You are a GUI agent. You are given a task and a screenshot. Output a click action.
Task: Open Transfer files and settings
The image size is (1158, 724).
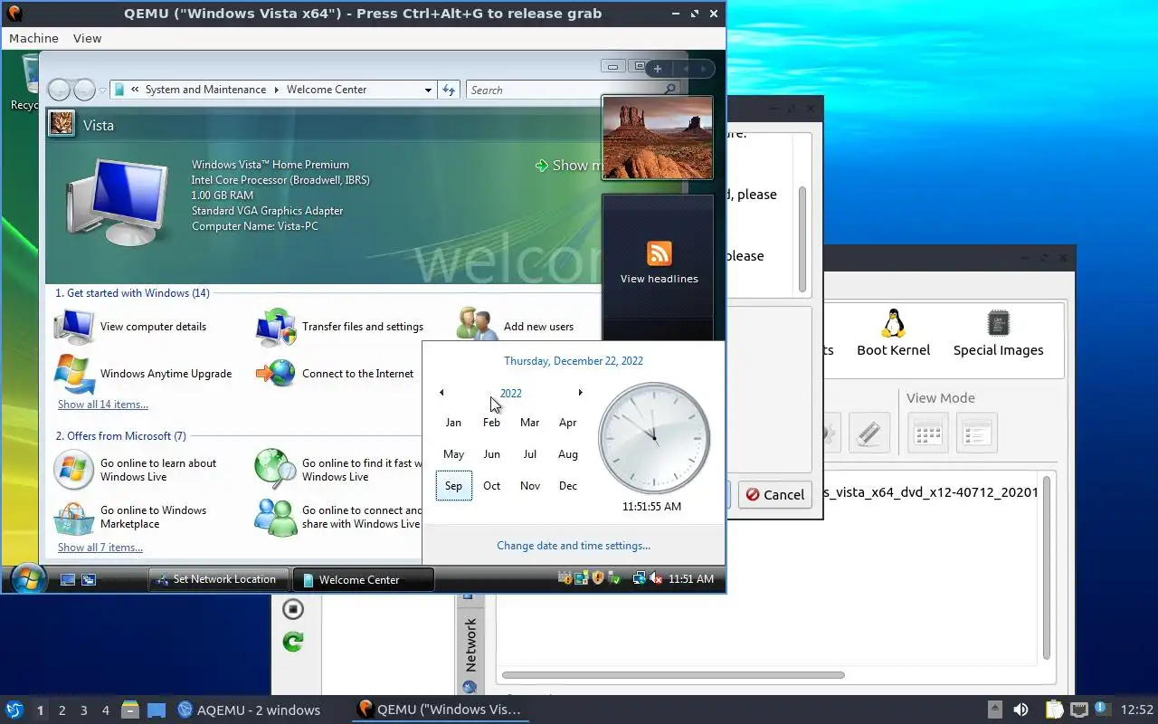tap(340, 327)
